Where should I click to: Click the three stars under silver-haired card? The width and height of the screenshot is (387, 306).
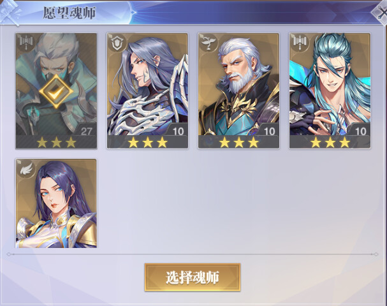coord(147,143)
